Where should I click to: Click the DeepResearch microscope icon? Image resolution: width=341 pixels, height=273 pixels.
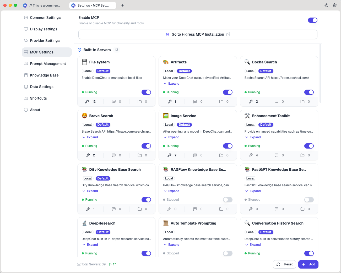84,223
